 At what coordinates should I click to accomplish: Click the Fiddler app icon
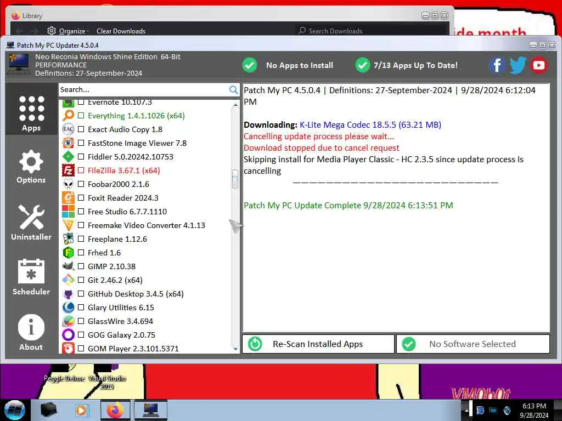tap(68, 156)
